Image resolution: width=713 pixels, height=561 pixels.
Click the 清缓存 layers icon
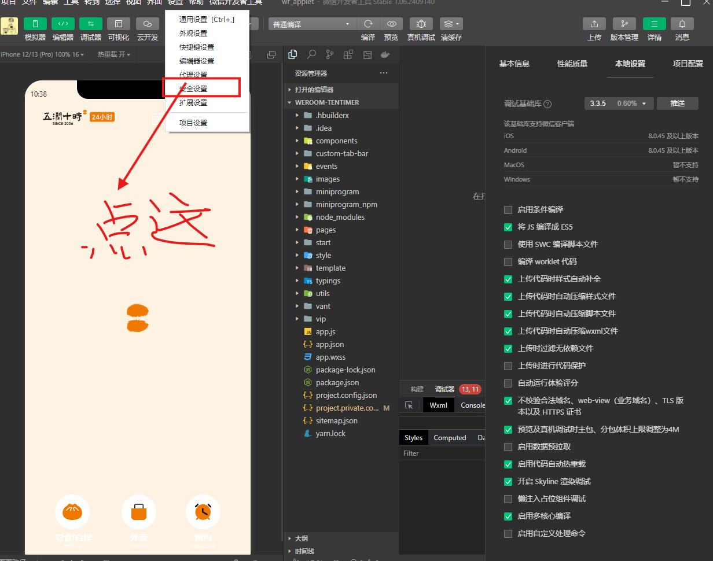point(451,24)
